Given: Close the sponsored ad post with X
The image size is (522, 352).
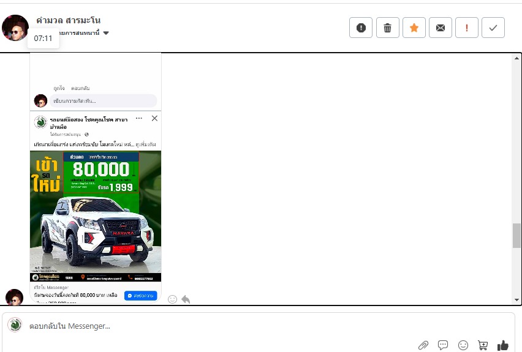Looking at the screenshot, I should (x=154, y=118).
